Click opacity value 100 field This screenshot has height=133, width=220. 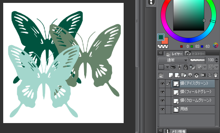211,60
